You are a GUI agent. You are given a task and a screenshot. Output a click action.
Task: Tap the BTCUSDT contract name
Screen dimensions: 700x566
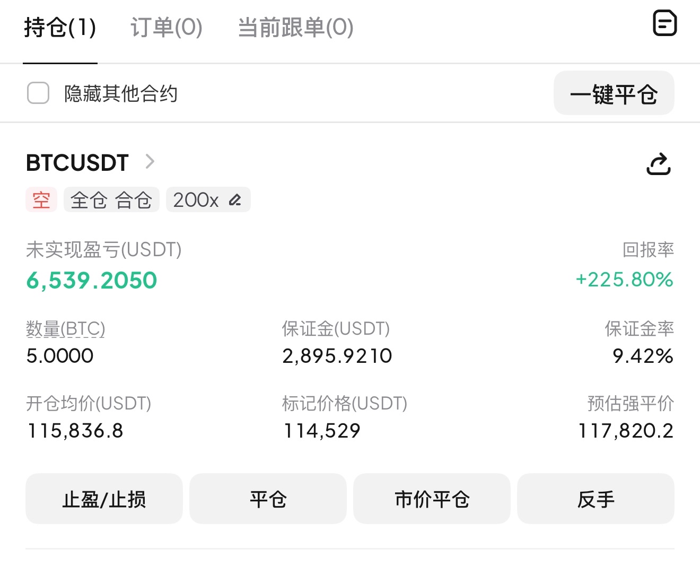(77, 162)
